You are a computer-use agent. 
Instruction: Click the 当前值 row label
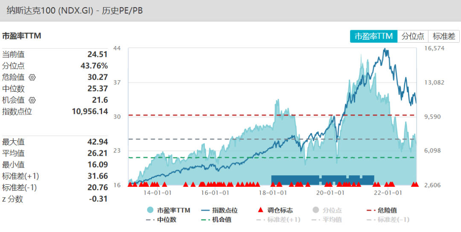click(13, 54)
